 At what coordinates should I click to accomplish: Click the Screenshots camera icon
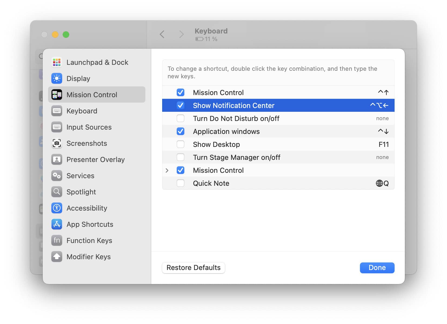click(57, 143)
